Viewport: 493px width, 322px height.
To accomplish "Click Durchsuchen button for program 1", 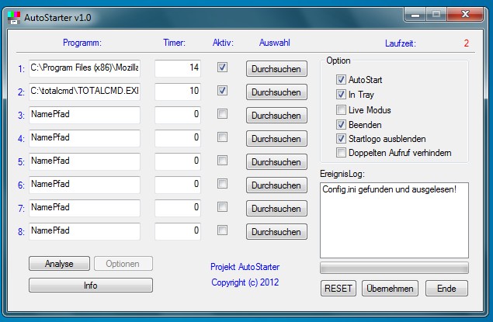I will [x=276, y=69].
